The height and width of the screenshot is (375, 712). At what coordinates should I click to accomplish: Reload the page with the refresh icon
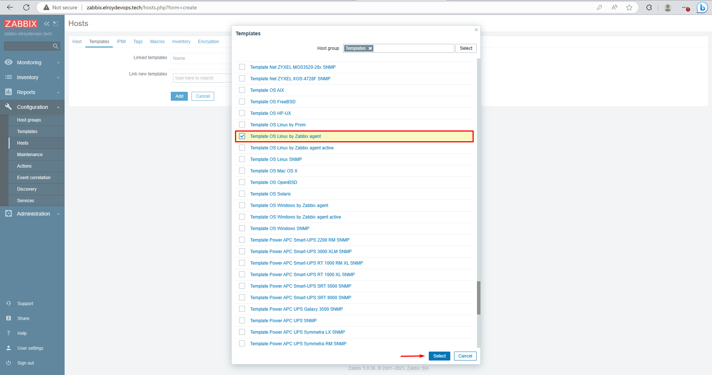pos(26,7)
